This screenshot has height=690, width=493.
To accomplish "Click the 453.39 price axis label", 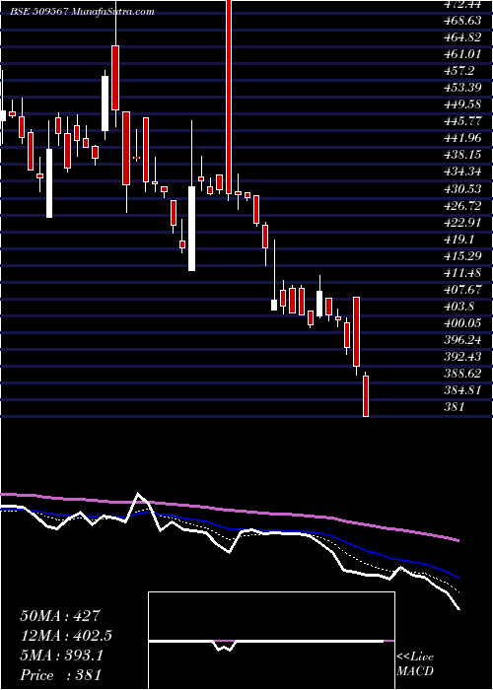I will click(460, 88).
